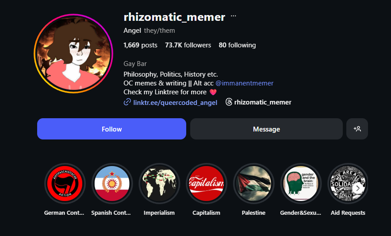View the Palestine flag highlight
This screenshot has height=236, width=391.
click(x=253, y=184)
